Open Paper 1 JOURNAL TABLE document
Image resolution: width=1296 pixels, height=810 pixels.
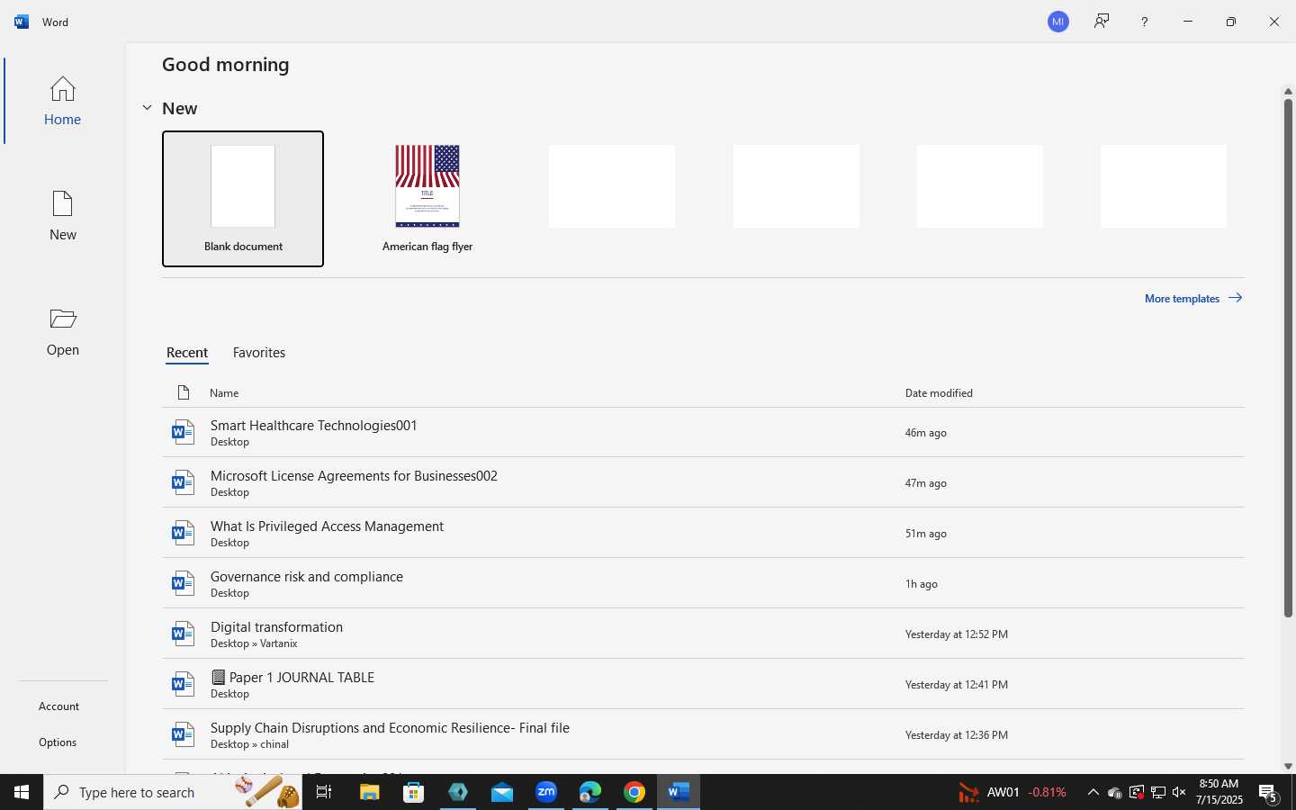(703, 684)
